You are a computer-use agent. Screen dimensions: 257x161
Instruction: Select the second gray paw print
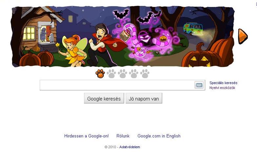(x=111, y=74)
